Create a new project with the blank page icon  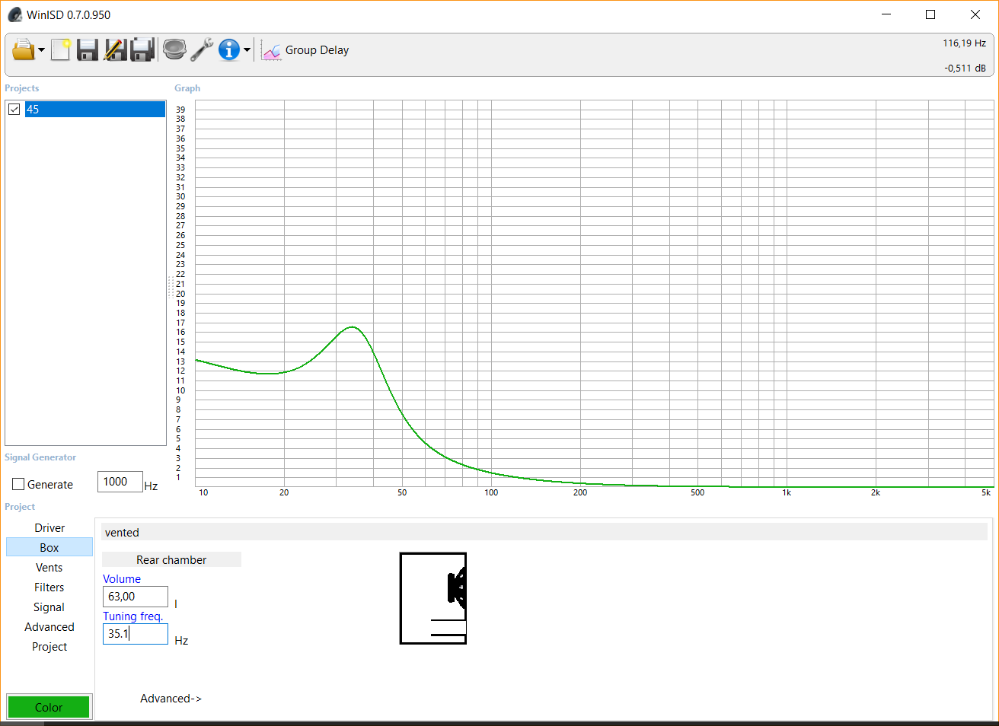click(61, 50)
